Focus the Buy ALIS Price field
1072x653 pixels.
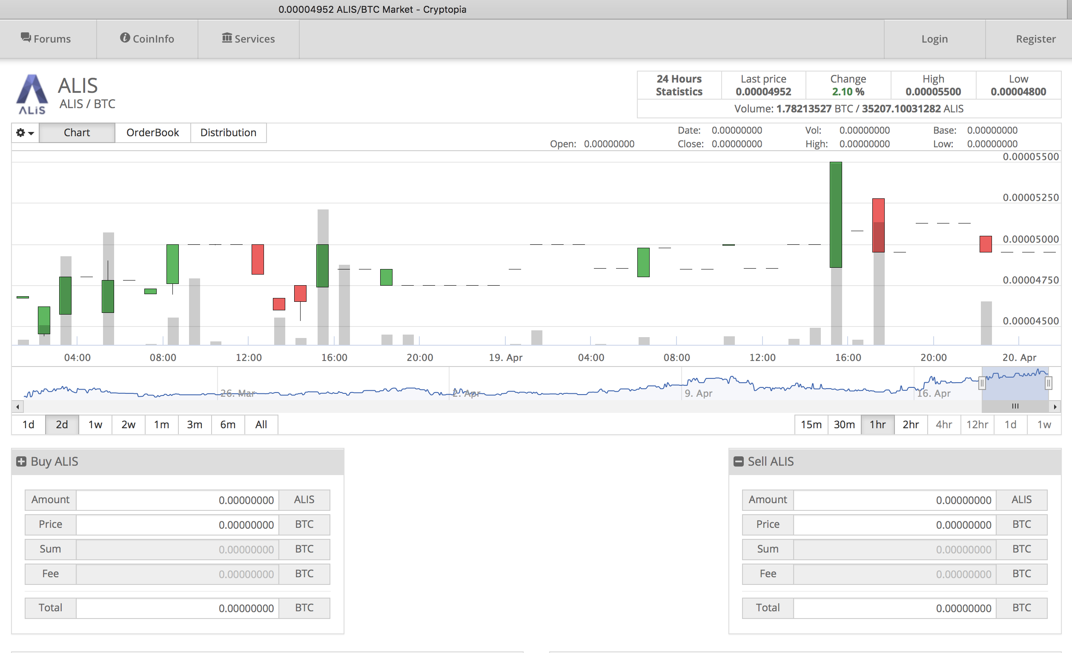178,525
